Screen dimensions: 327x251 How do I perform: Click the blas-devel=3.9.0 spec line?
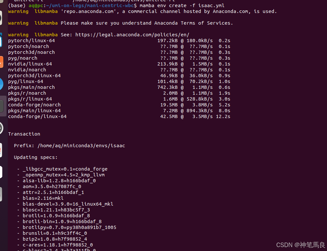pos(68,204)
